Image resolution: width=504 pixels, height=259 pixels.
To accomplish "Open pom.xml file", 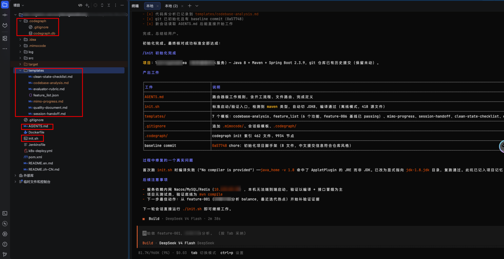I will 33,157.
